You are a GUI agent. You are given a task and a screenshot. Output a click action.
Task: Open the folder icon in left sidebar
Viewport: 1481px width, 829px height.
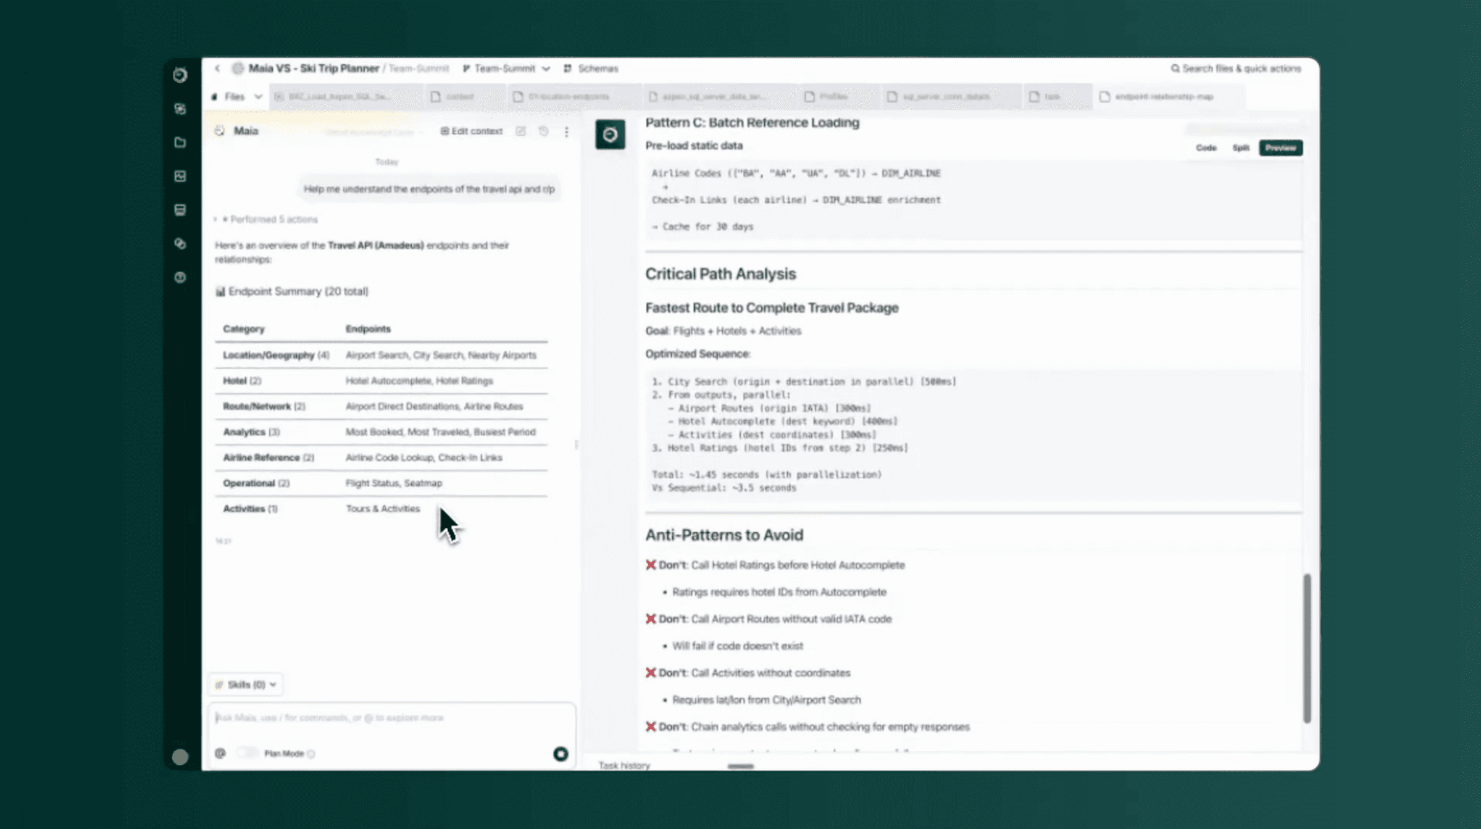point(180,143)
